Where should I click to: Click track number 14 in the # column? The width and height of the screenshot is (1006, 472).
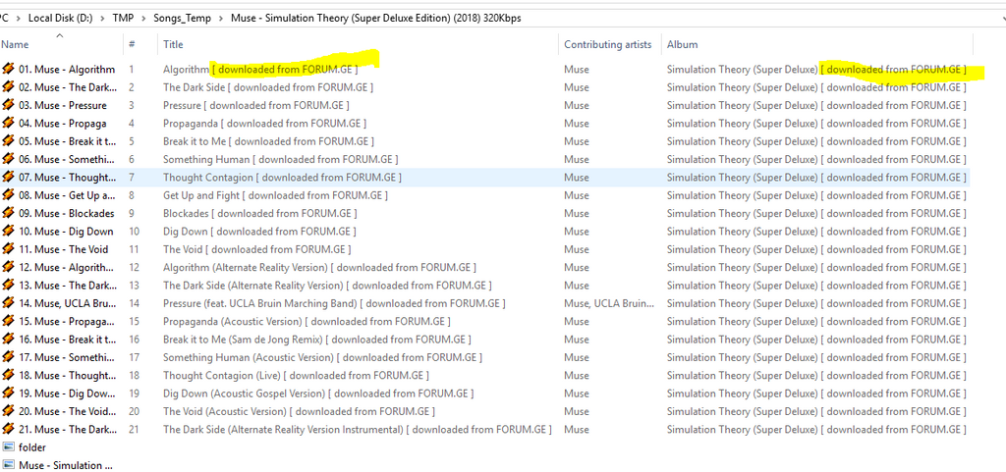click(134, 303)
